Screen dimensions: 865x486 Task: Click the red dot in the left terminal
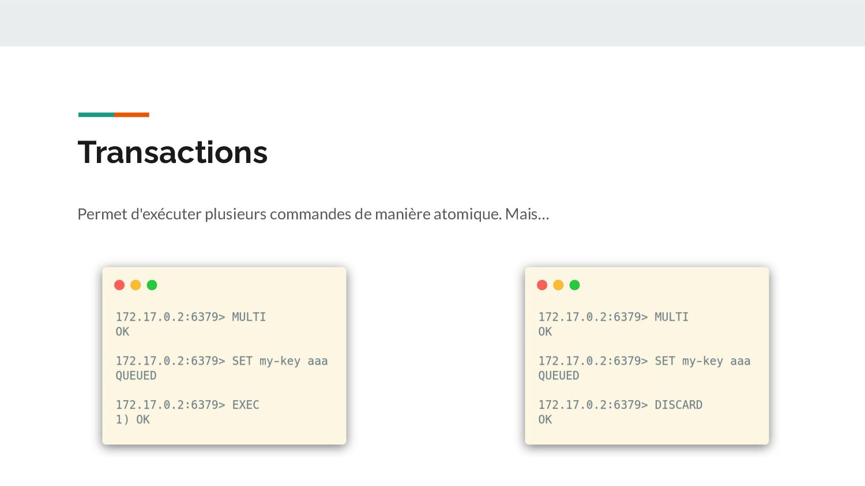(x=119, y=285)
